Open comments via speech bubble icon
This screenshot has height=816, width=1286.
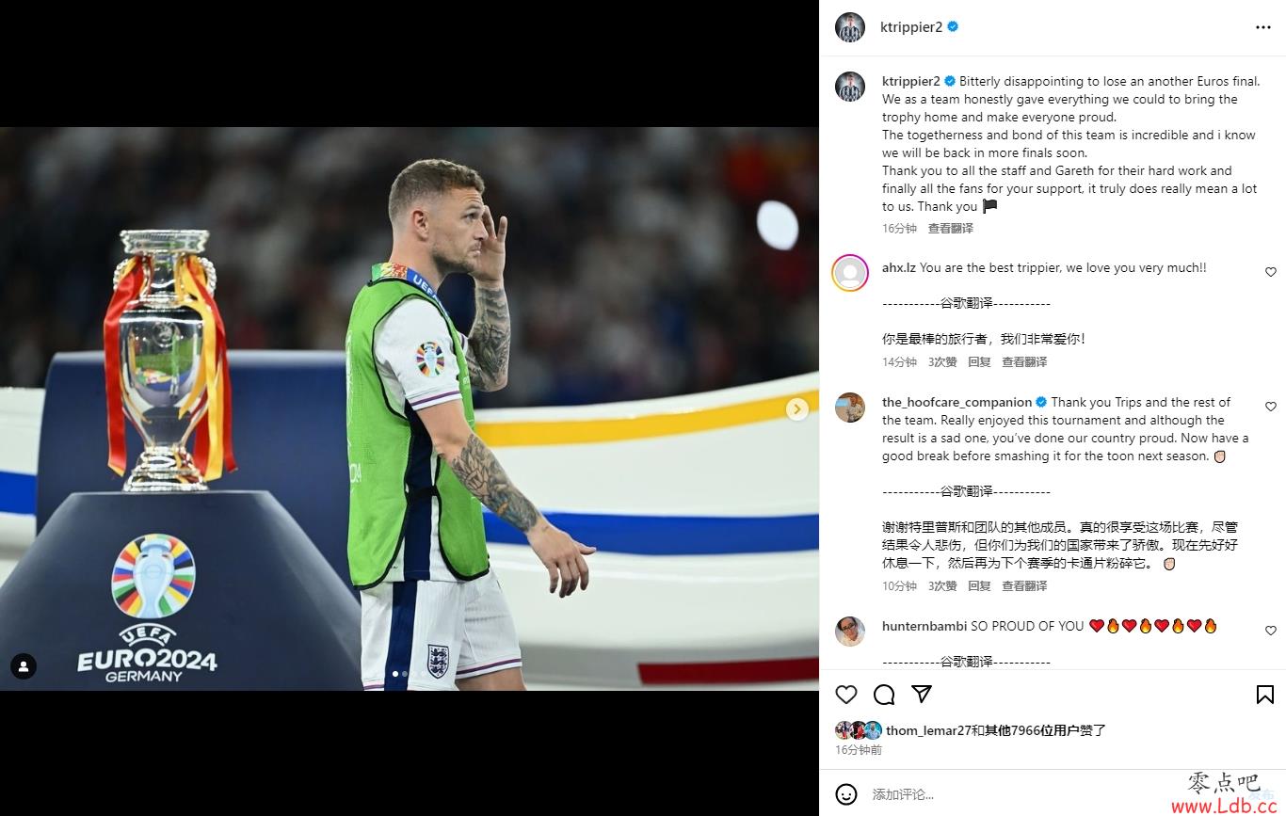(884, 695)
